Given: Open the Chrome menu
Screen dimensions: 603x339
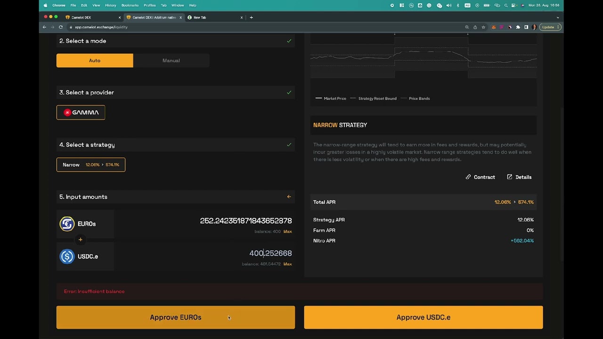Looking at the screenshot, I should click(x=59, y=5).
